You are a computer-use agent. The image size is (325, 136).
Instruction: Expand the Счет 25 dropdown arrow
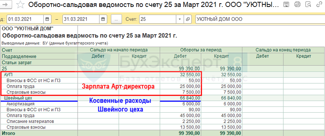click(x=180, y=19)
